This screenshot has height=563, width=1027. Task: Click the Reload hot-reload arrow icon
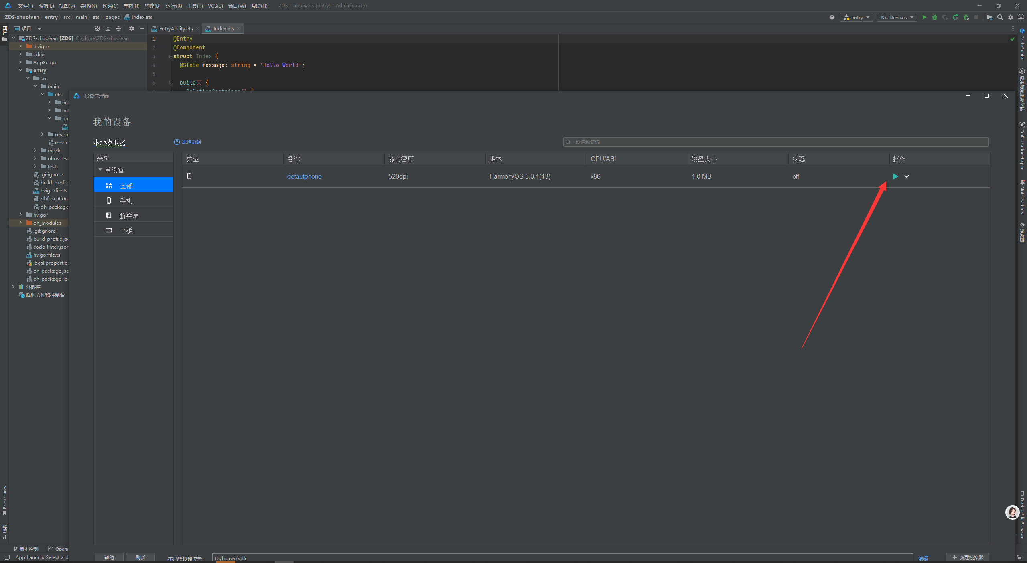point(956,17)
